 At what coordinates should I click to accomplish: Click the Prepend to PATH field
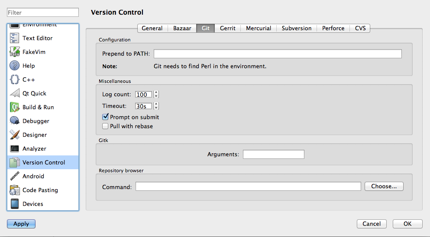pos(278,54)
